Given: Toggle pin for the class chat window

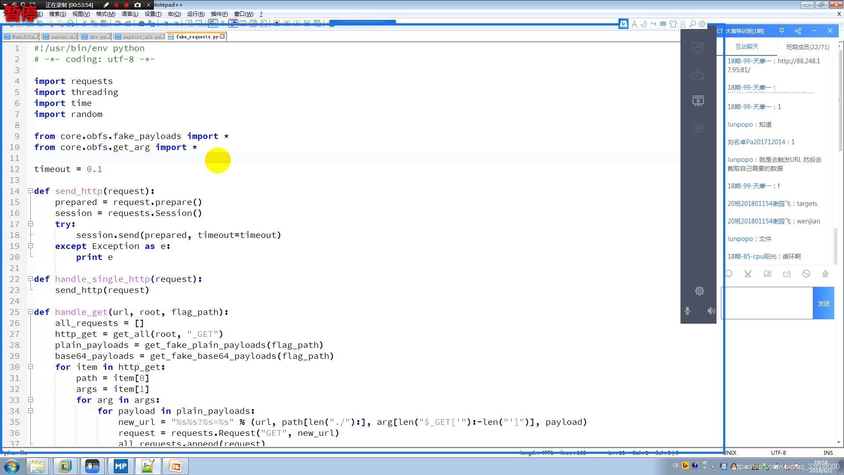Looking at the screenshot, I should tap(782, 31).
